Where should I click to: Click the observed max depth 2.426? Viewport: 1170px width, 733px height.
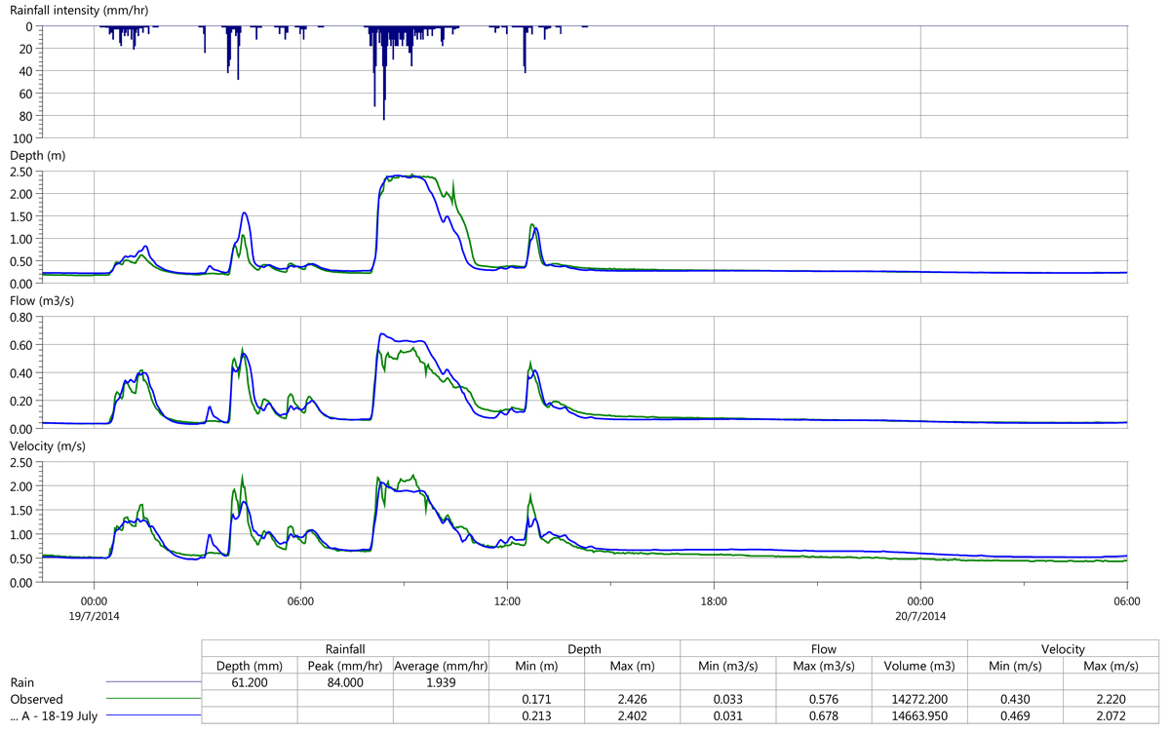(632, 699)
